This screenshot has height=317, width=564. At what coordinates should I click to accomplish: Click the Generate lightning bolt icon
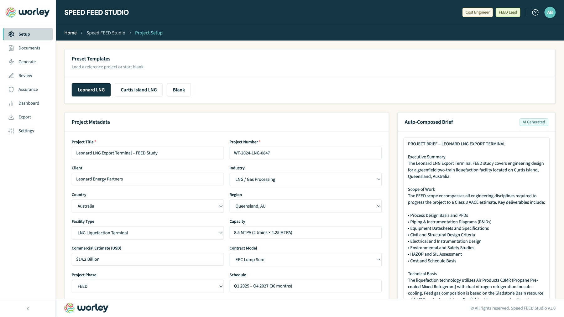pos(11,62)
